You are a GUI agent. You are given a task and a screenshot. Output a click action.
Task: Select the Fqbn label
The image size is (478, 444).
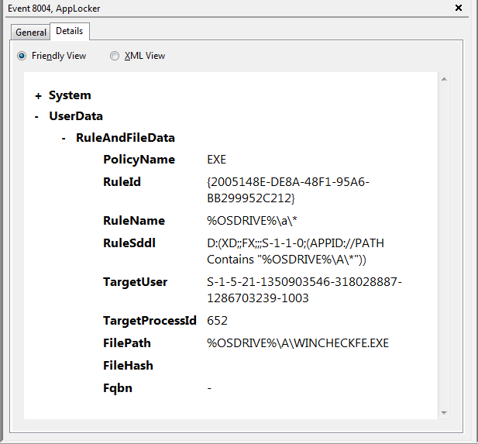point(118,388)
